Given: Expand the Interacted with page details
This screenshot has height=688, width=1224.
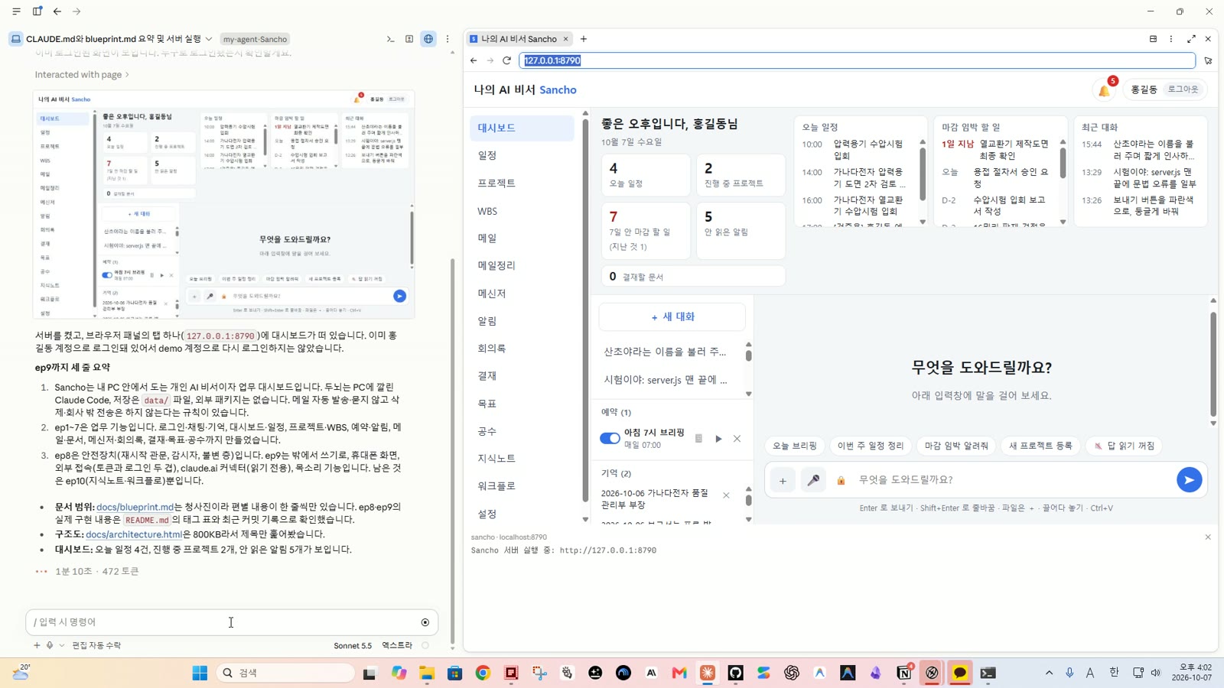Looking at the screenshot, I should (x=82, y=75).
